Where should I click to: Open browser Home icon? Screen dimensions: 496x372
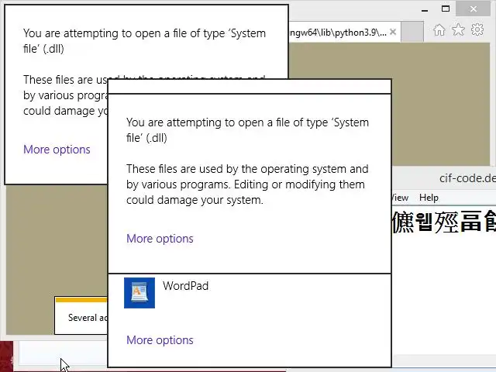(439, 30)
